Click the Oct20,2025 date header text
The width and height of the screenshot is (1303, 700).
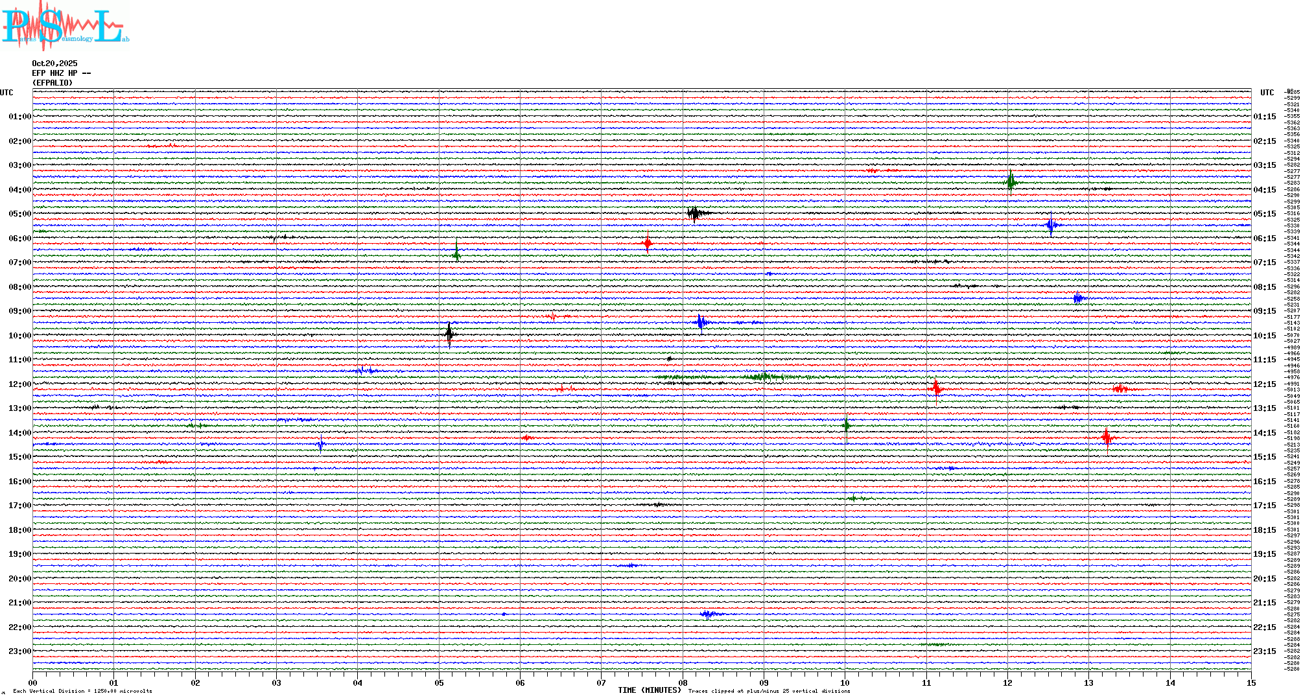click(54, 64)
